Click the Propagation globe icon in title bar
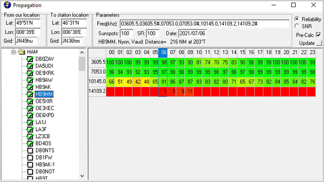Screen dimensions: 324x182 7,6
